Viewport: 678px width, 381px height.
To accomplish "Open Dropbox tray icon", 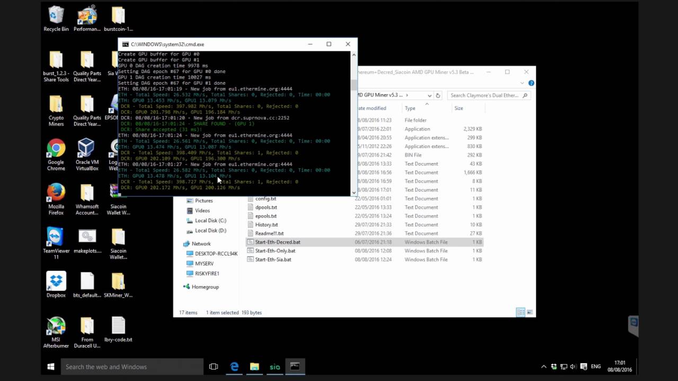I will pyautogui.click(x=554, y=367).
